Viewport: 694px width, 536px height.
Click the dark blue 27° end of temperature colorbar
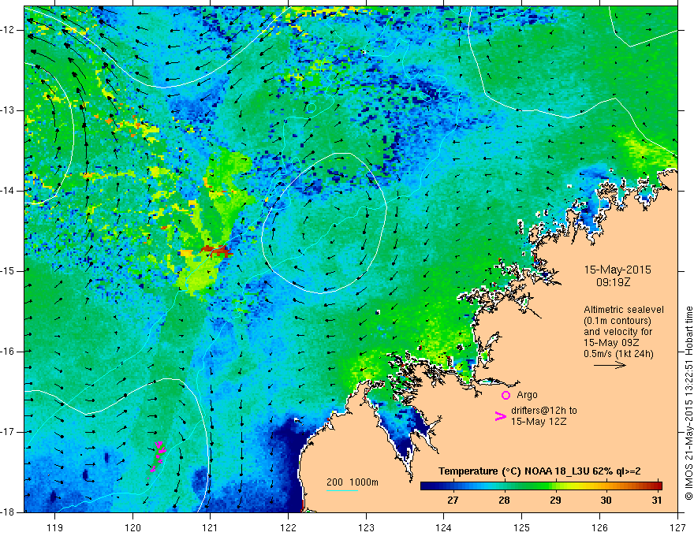427,486
